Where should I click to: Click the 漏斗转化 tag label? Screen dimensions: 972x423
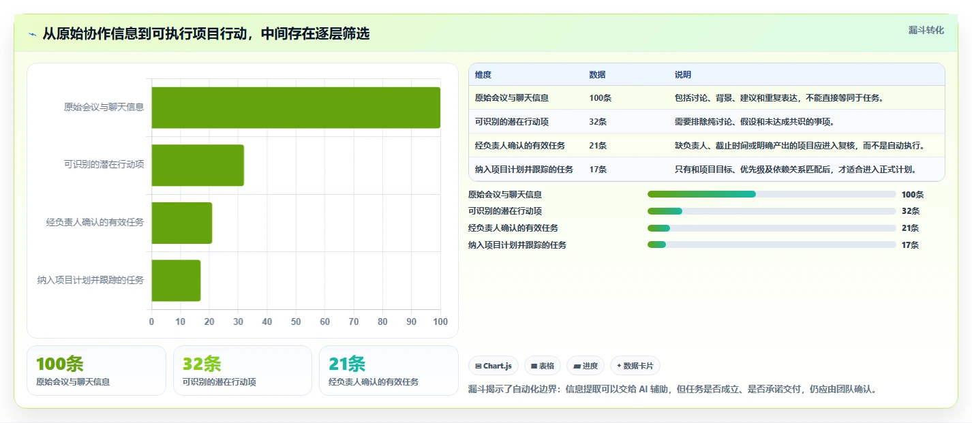click(x=926, y=30)
